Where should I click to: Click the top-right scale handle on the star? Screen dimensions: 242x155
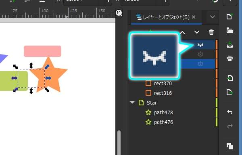click(47, 67)
